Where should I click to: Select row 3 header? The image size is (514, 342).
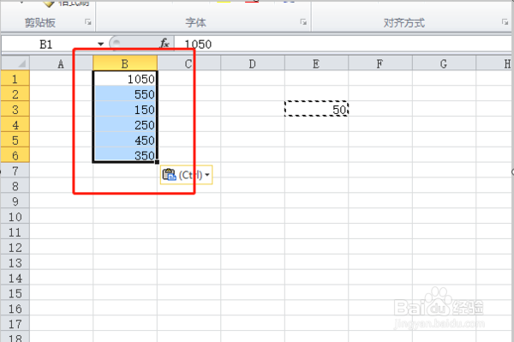tap(15, 109)
